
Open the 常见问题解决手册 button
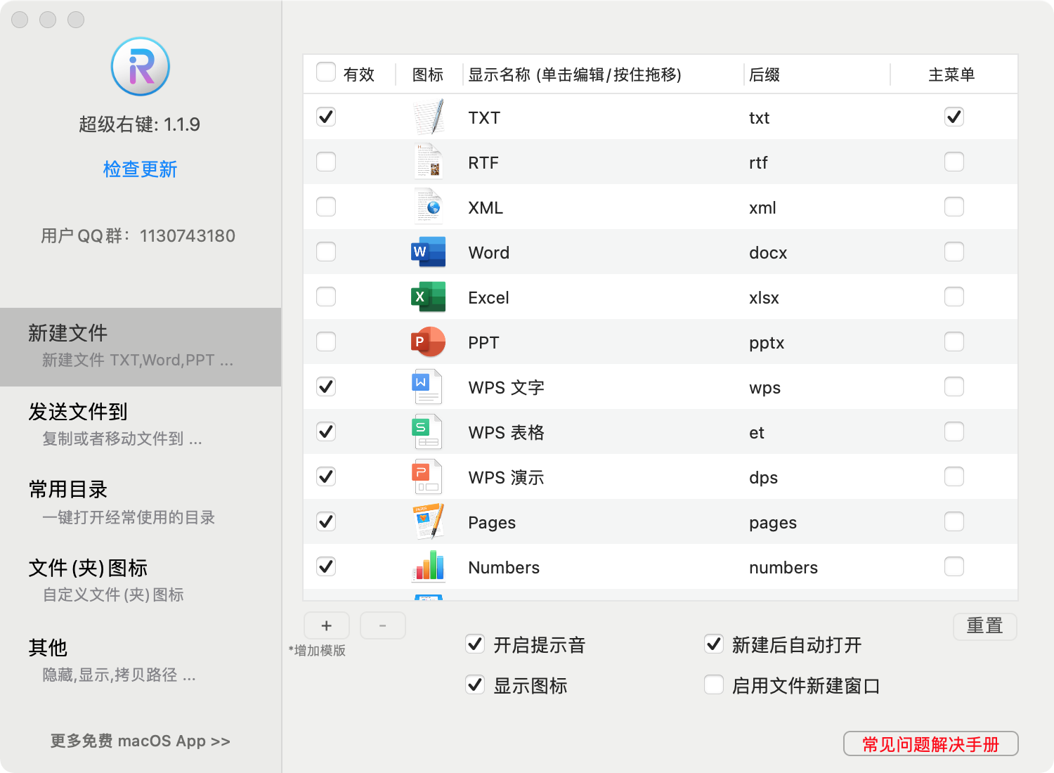(931, 743)
